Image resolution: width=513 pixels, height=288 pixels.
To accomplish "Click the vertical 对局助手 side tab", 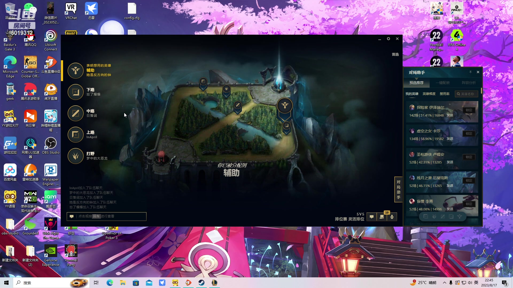I will point(398,190).
